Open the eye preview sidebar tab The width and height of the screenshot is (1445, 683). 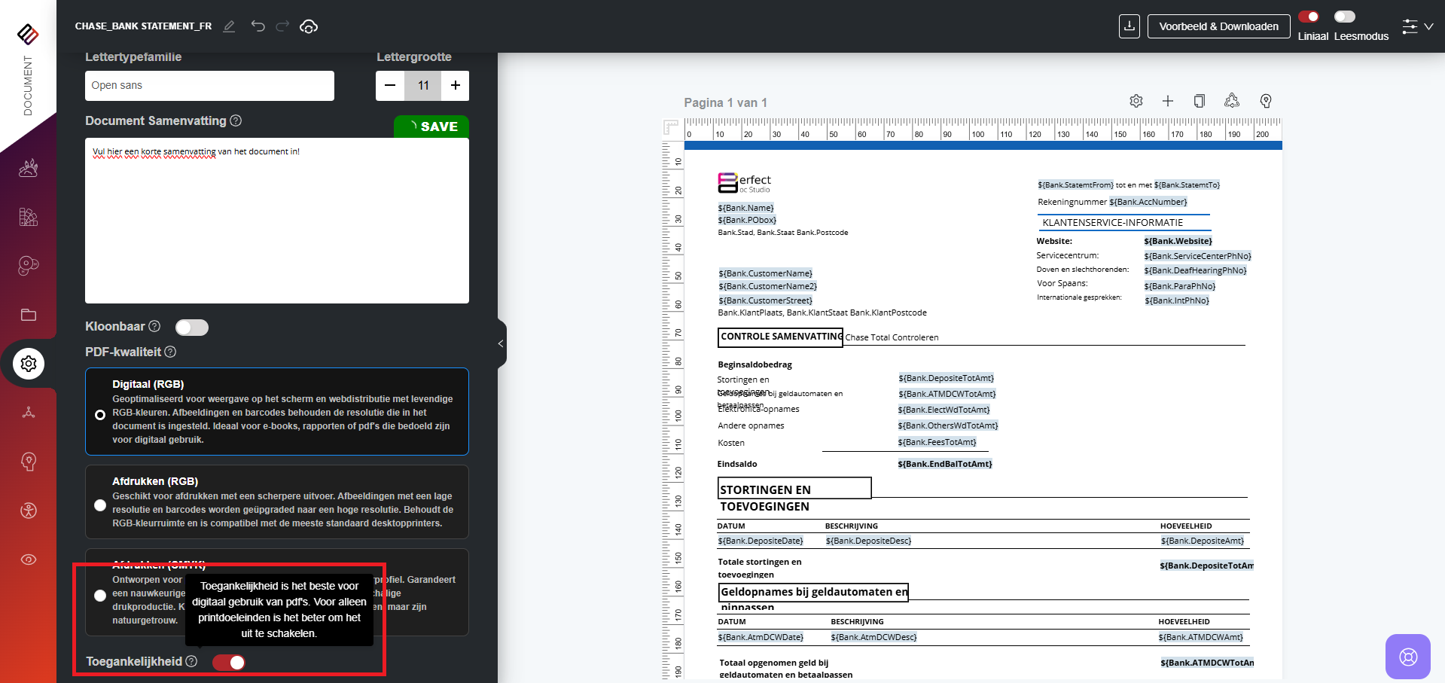[29, 560]
